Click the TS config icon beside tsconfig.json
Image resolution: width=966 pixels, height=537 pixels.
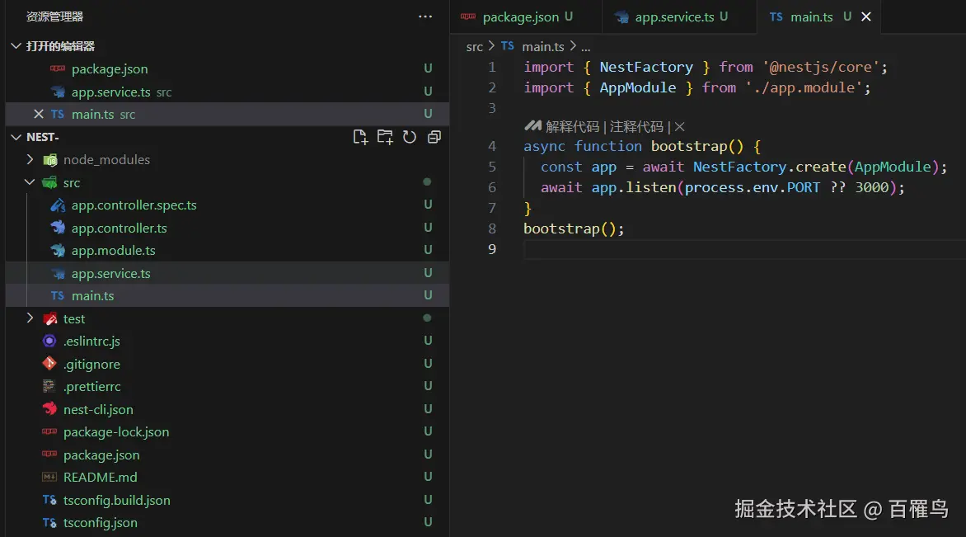[x=49, y=523]
